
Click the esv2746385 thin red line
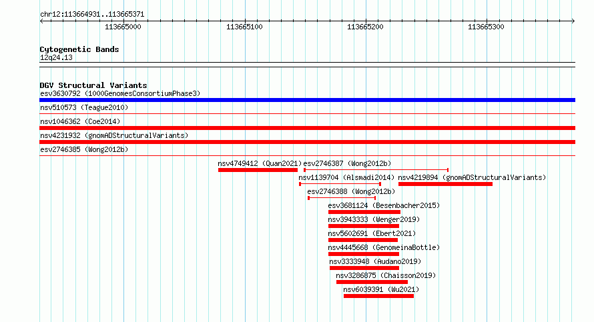click(x=307, y=156)
